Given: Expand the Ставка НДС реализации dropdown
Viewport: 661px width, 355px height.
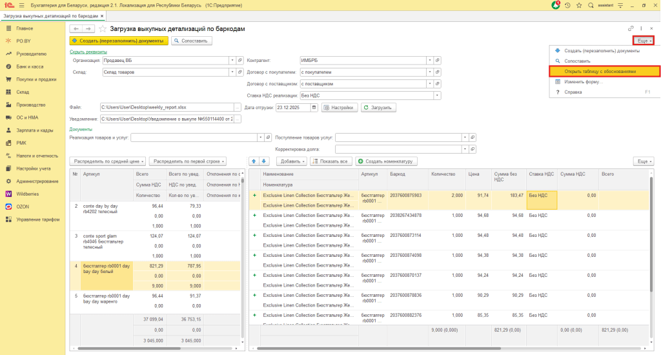Looking at the screenshot, I should click(x=437, y=96).
